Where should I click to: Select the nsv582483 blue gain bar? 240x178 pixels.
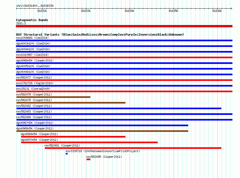[x=124, y=114]
